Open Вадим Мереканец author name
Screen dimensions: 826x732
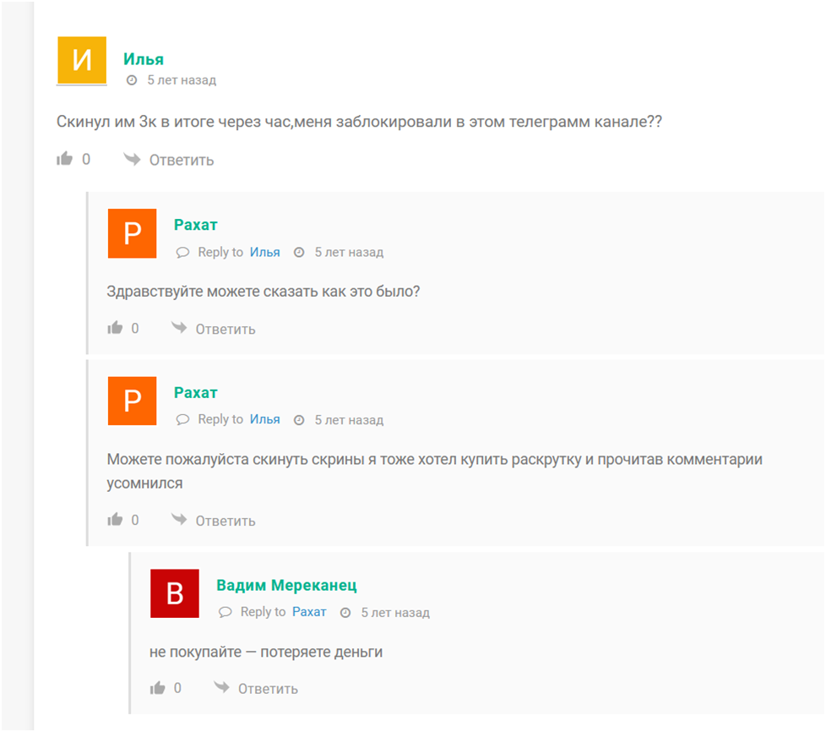click(x=286, y=585)
